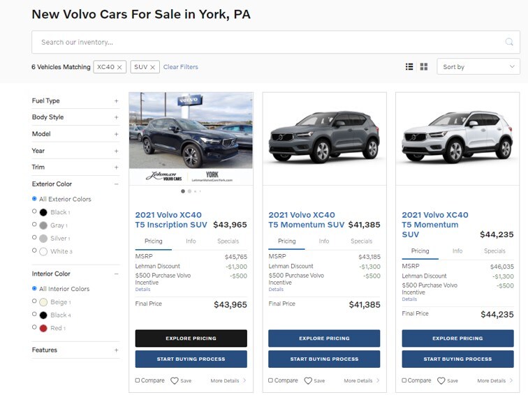Open incentive Details link on $44,235 card
Screen dimensions: 528x395
409,299
